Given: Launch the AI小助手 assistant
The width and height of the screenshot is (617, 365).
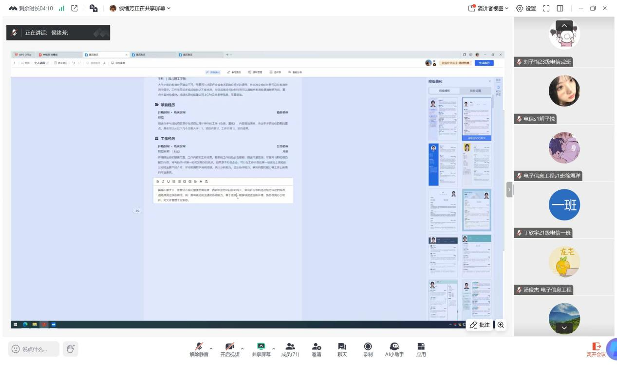Looking at the screenshot, I should click(394, 348).
